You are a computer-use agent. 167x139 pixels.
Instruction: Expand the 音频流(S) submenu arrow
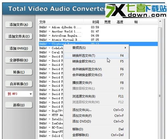[125, 48]
